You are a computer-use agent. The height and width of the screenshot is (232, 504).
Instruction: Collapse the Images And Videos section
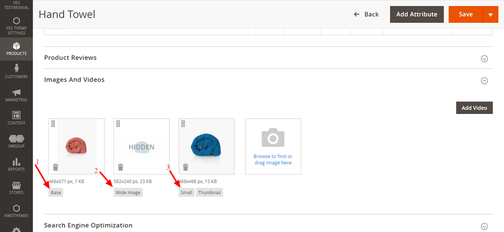pos(484,80)
